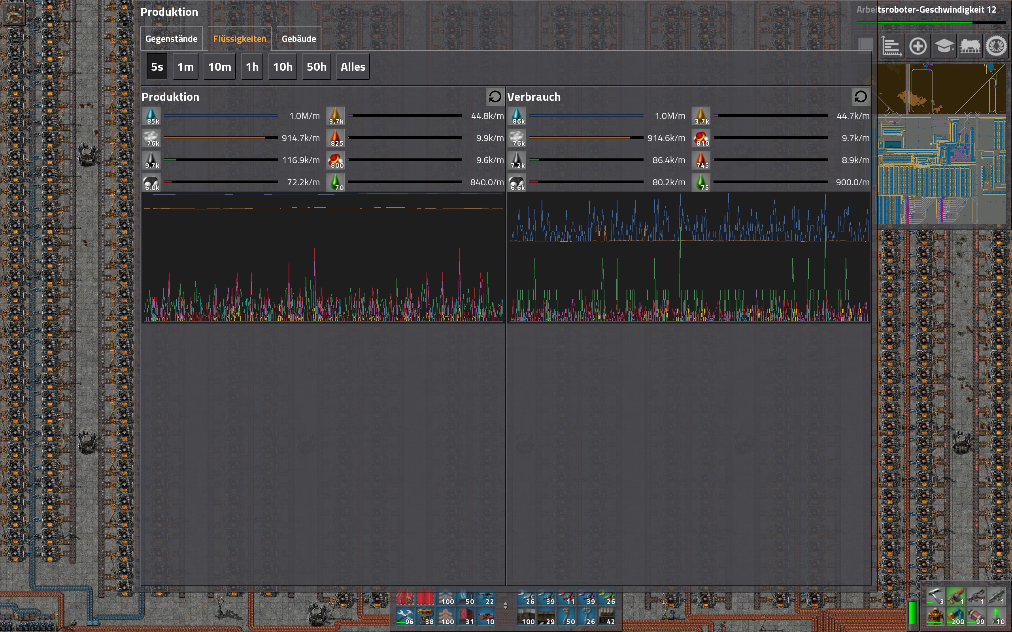Click the 914.6k/m value in Verbrauch
Viewport: 1012px width, 632px height.
[666, 138]
